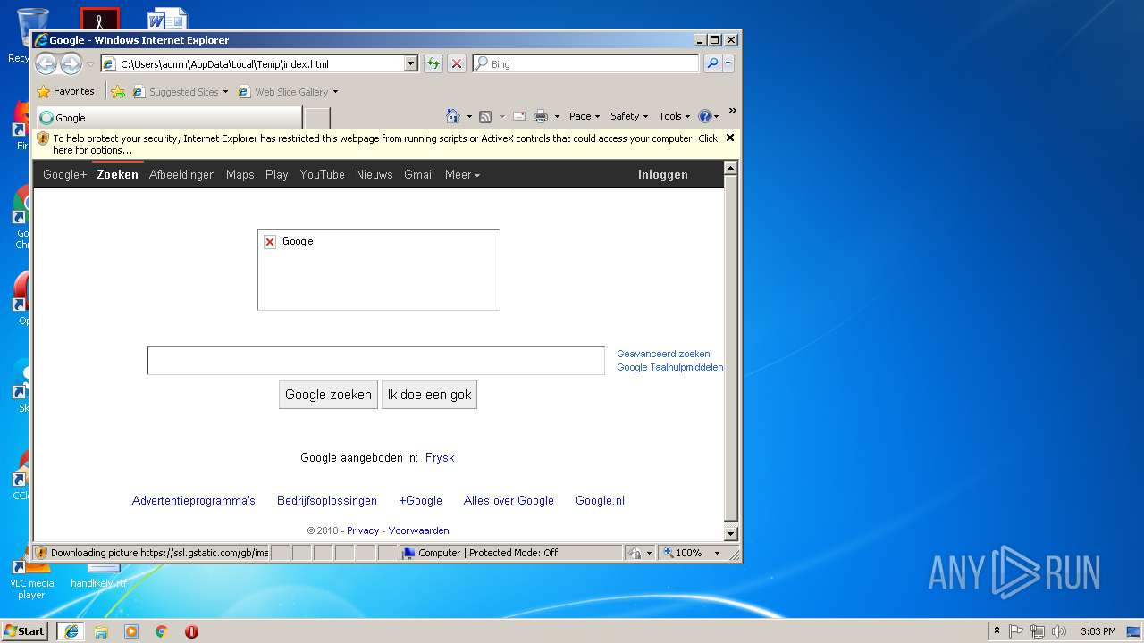
Task: Open a new tab button
Action: coord(317,117)
